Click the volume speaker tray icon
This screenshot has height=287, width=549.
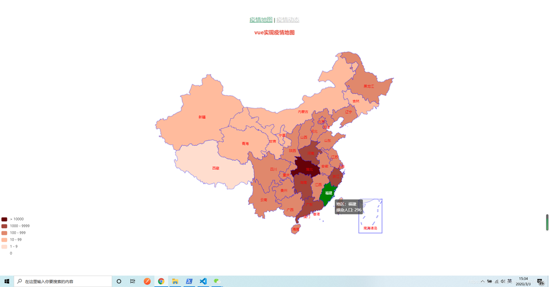tap(503, 281)
